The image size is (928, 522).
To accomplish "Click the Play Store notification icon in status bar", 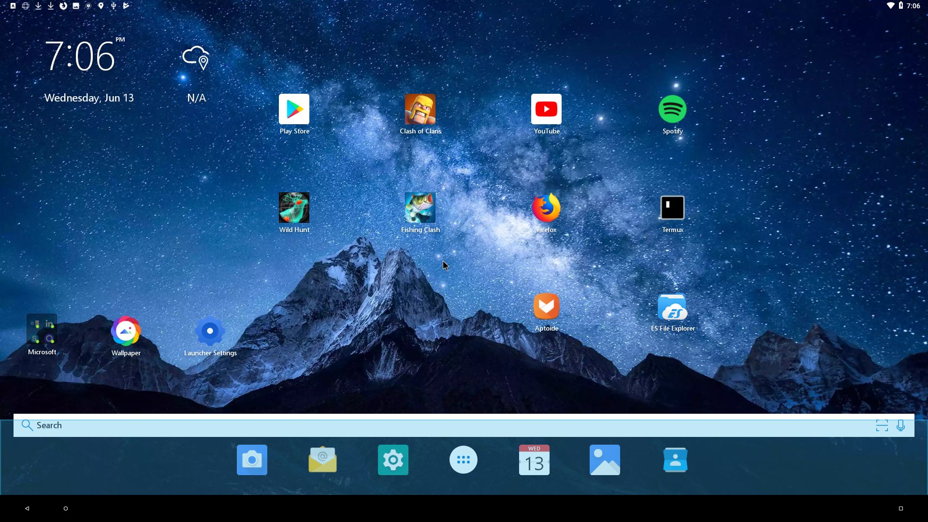I will point(126,6).
